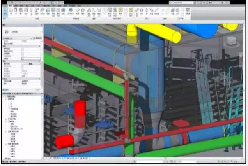Close the Properties panel
This screenshot has width=248, height=166.
(41, 25)
